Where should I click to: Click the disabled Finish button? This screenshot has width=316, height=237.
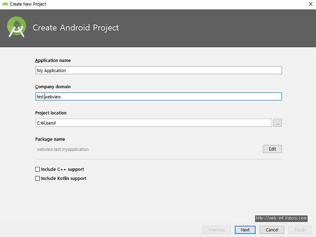click(x=300, y=230)
